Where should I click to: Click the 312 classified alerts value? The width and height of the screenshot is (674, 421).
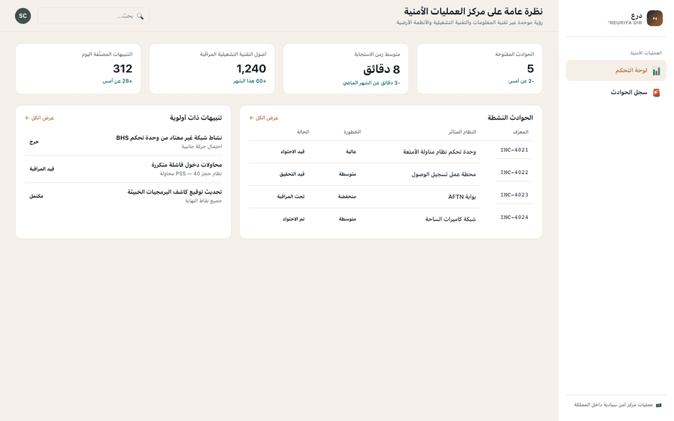122,69
